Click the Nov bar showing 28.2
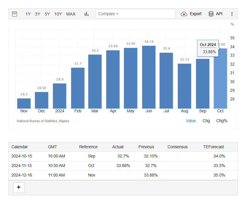 click(x=24, y=103)
